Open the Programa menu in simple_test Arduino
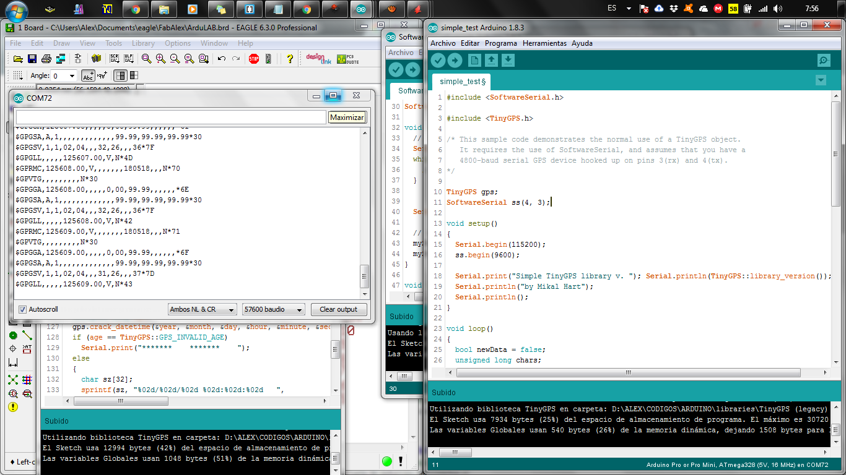The height and width of the screenshot is (475, 846). coord(501,43)
